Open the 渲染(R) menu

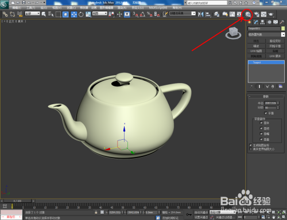(122, 7)
